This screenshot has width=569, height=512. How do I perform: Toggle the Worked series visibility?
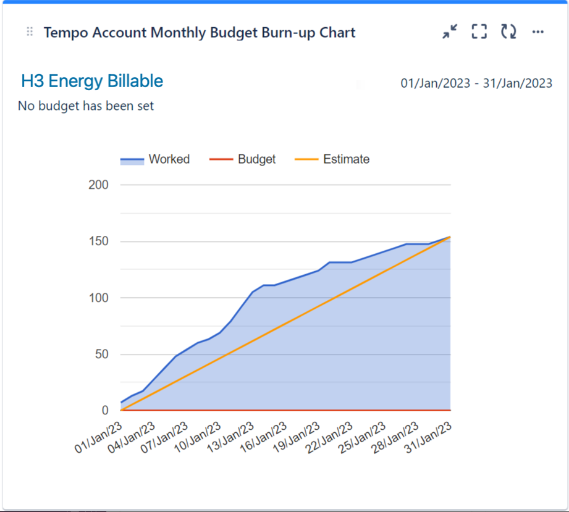click(x=168, y=159)
